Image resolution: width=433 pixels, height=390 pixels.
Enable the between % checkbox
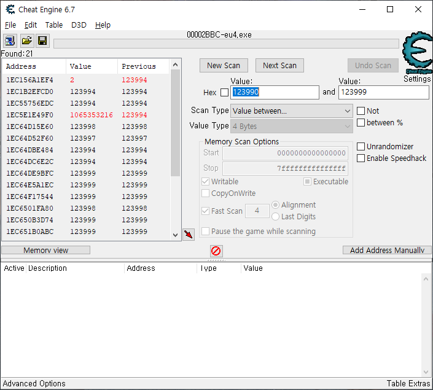click(361, 122)
